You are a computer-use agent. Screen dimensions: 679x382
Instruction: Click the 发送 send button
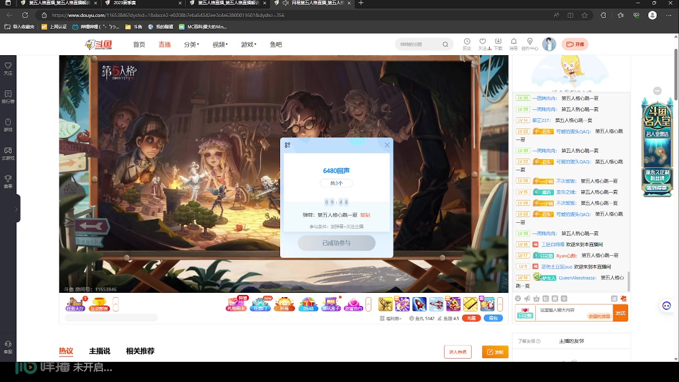(x=620, y=313)
